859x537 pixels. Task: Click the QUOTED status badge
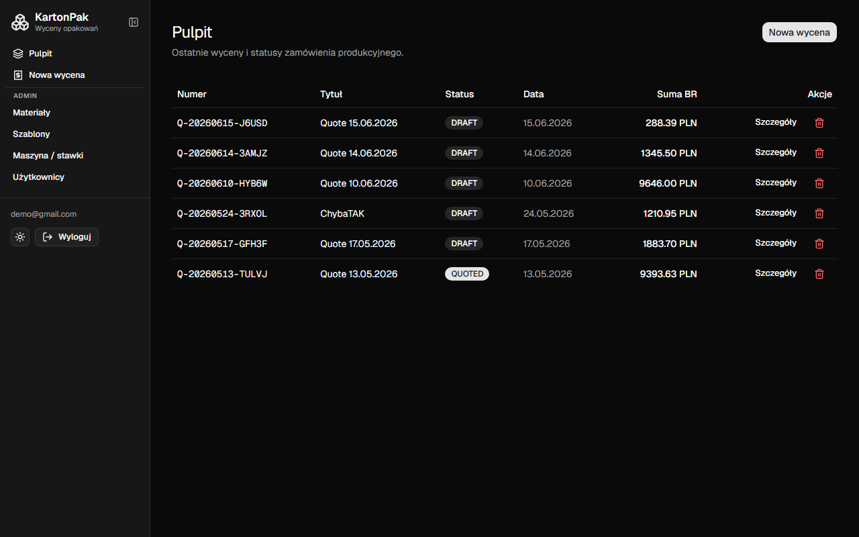467,274
